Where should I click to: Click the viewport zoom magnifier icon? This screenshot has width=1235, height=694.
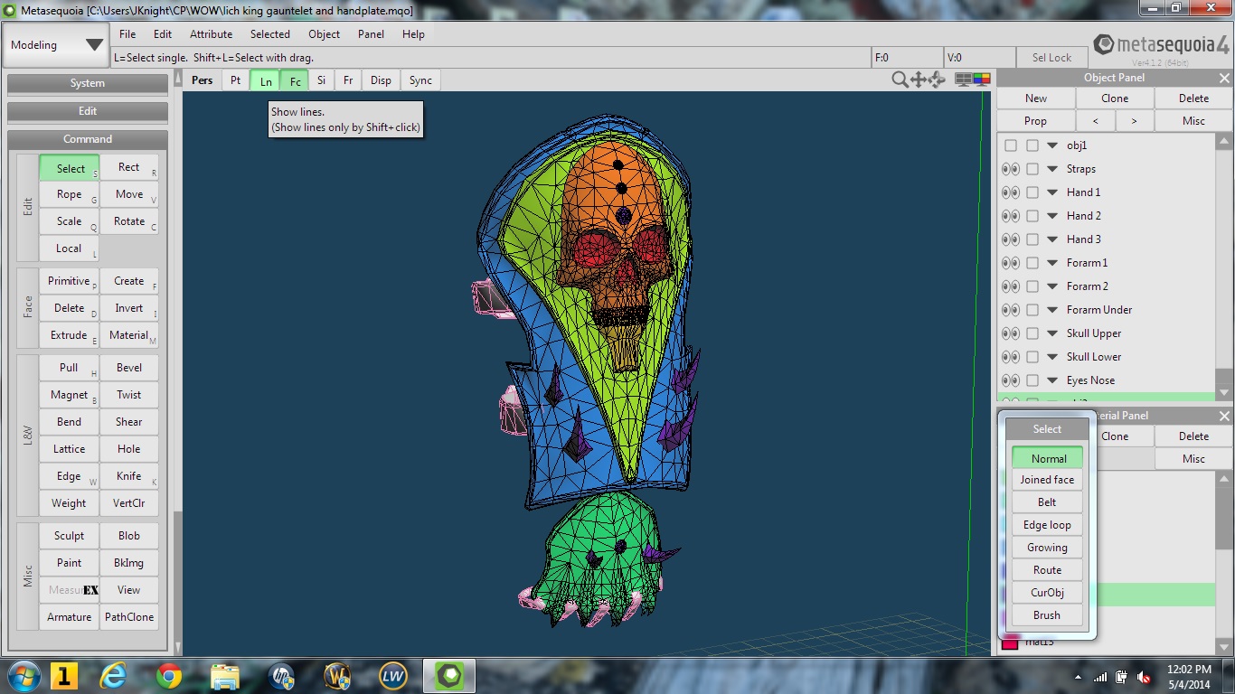pos(900,80)
